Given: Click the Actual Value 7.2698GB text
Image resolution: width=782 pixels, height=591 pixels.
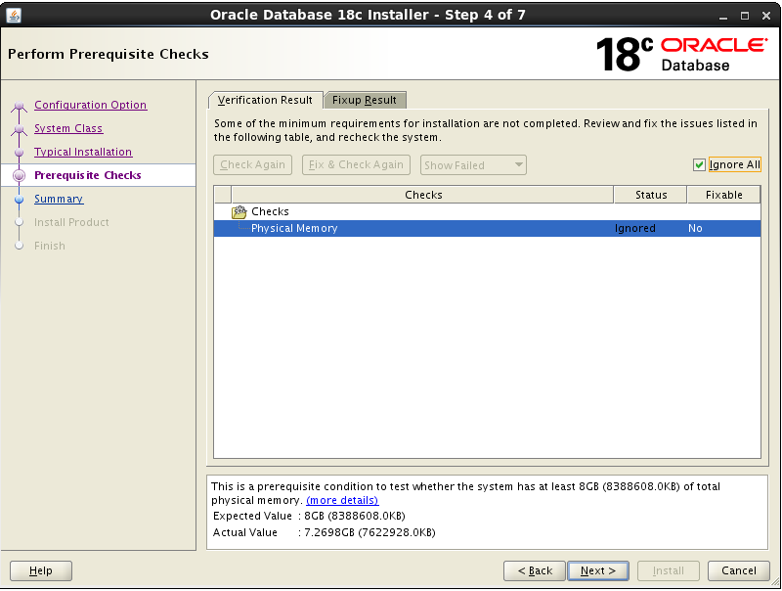Looking at the screenshot, I should [369, 532].
